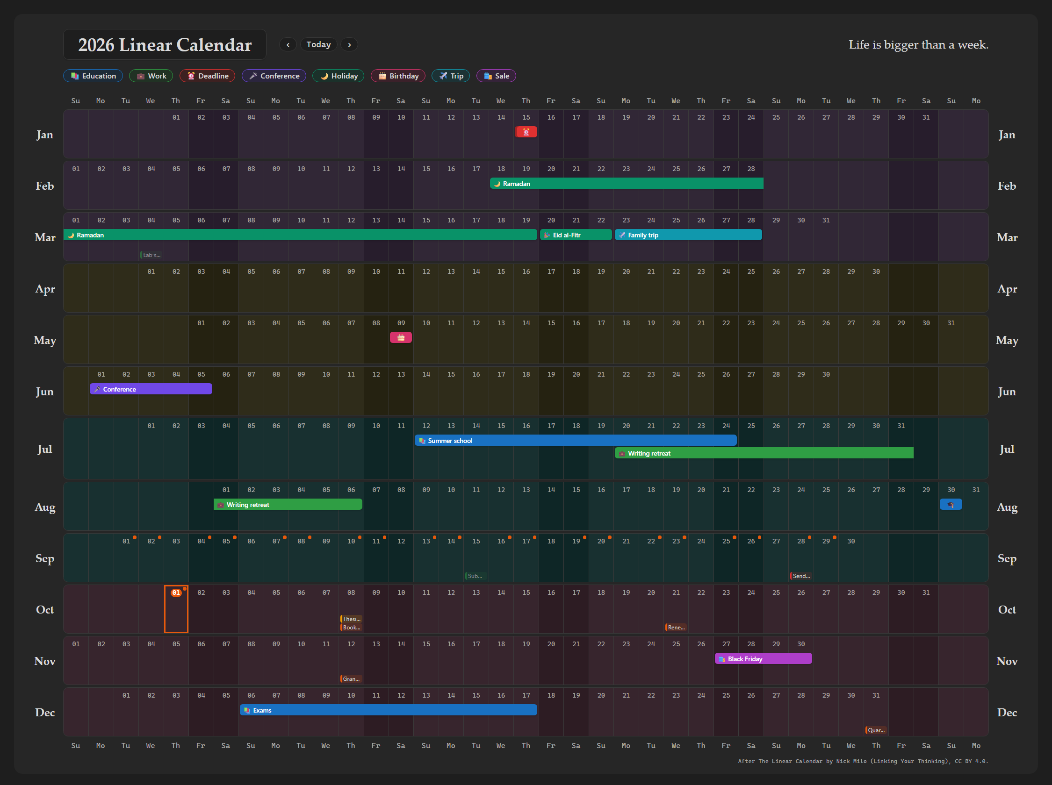
Task: Click the 'Sub...' item on Sep 15
Action: [x=476, y=576]
